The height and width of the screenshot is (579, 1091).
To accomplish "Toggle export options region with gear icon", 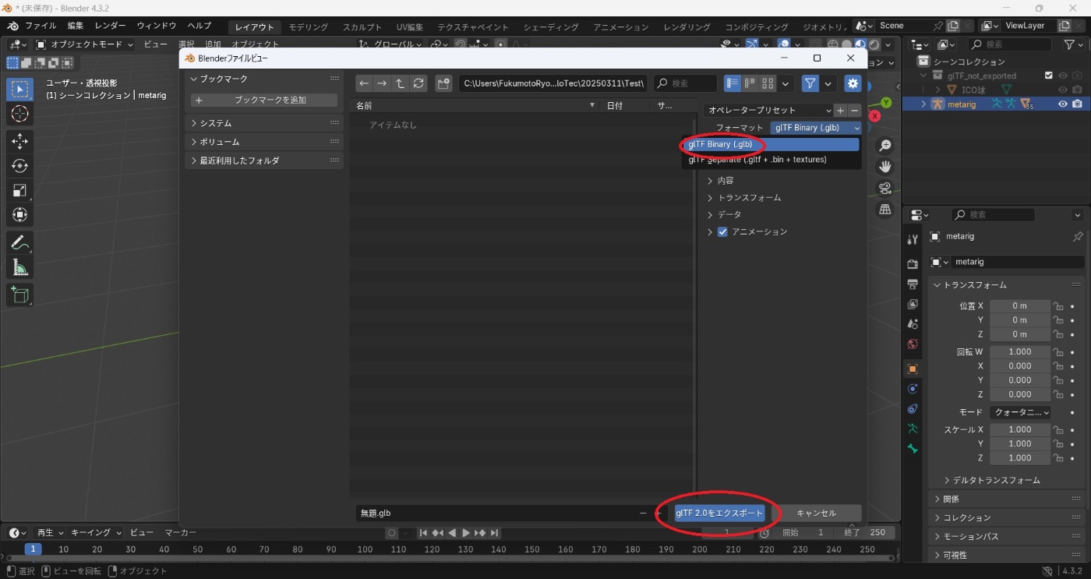I will click(853, 83).
